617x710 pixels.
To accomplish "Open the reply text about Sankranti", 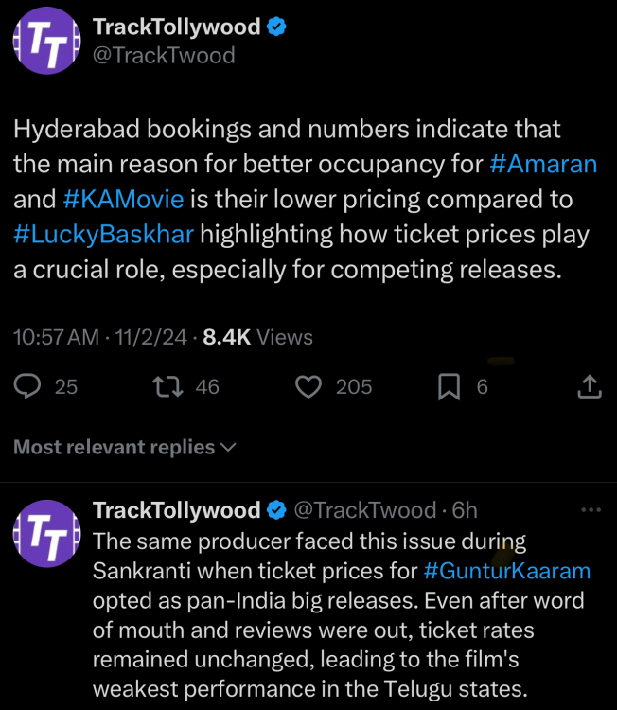I will (342, 615).
